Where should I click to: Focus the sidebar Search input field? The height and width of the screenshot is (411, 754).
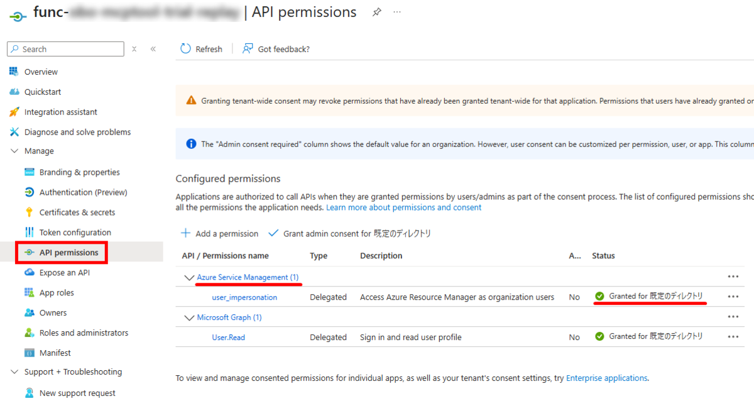click(65, 49)
